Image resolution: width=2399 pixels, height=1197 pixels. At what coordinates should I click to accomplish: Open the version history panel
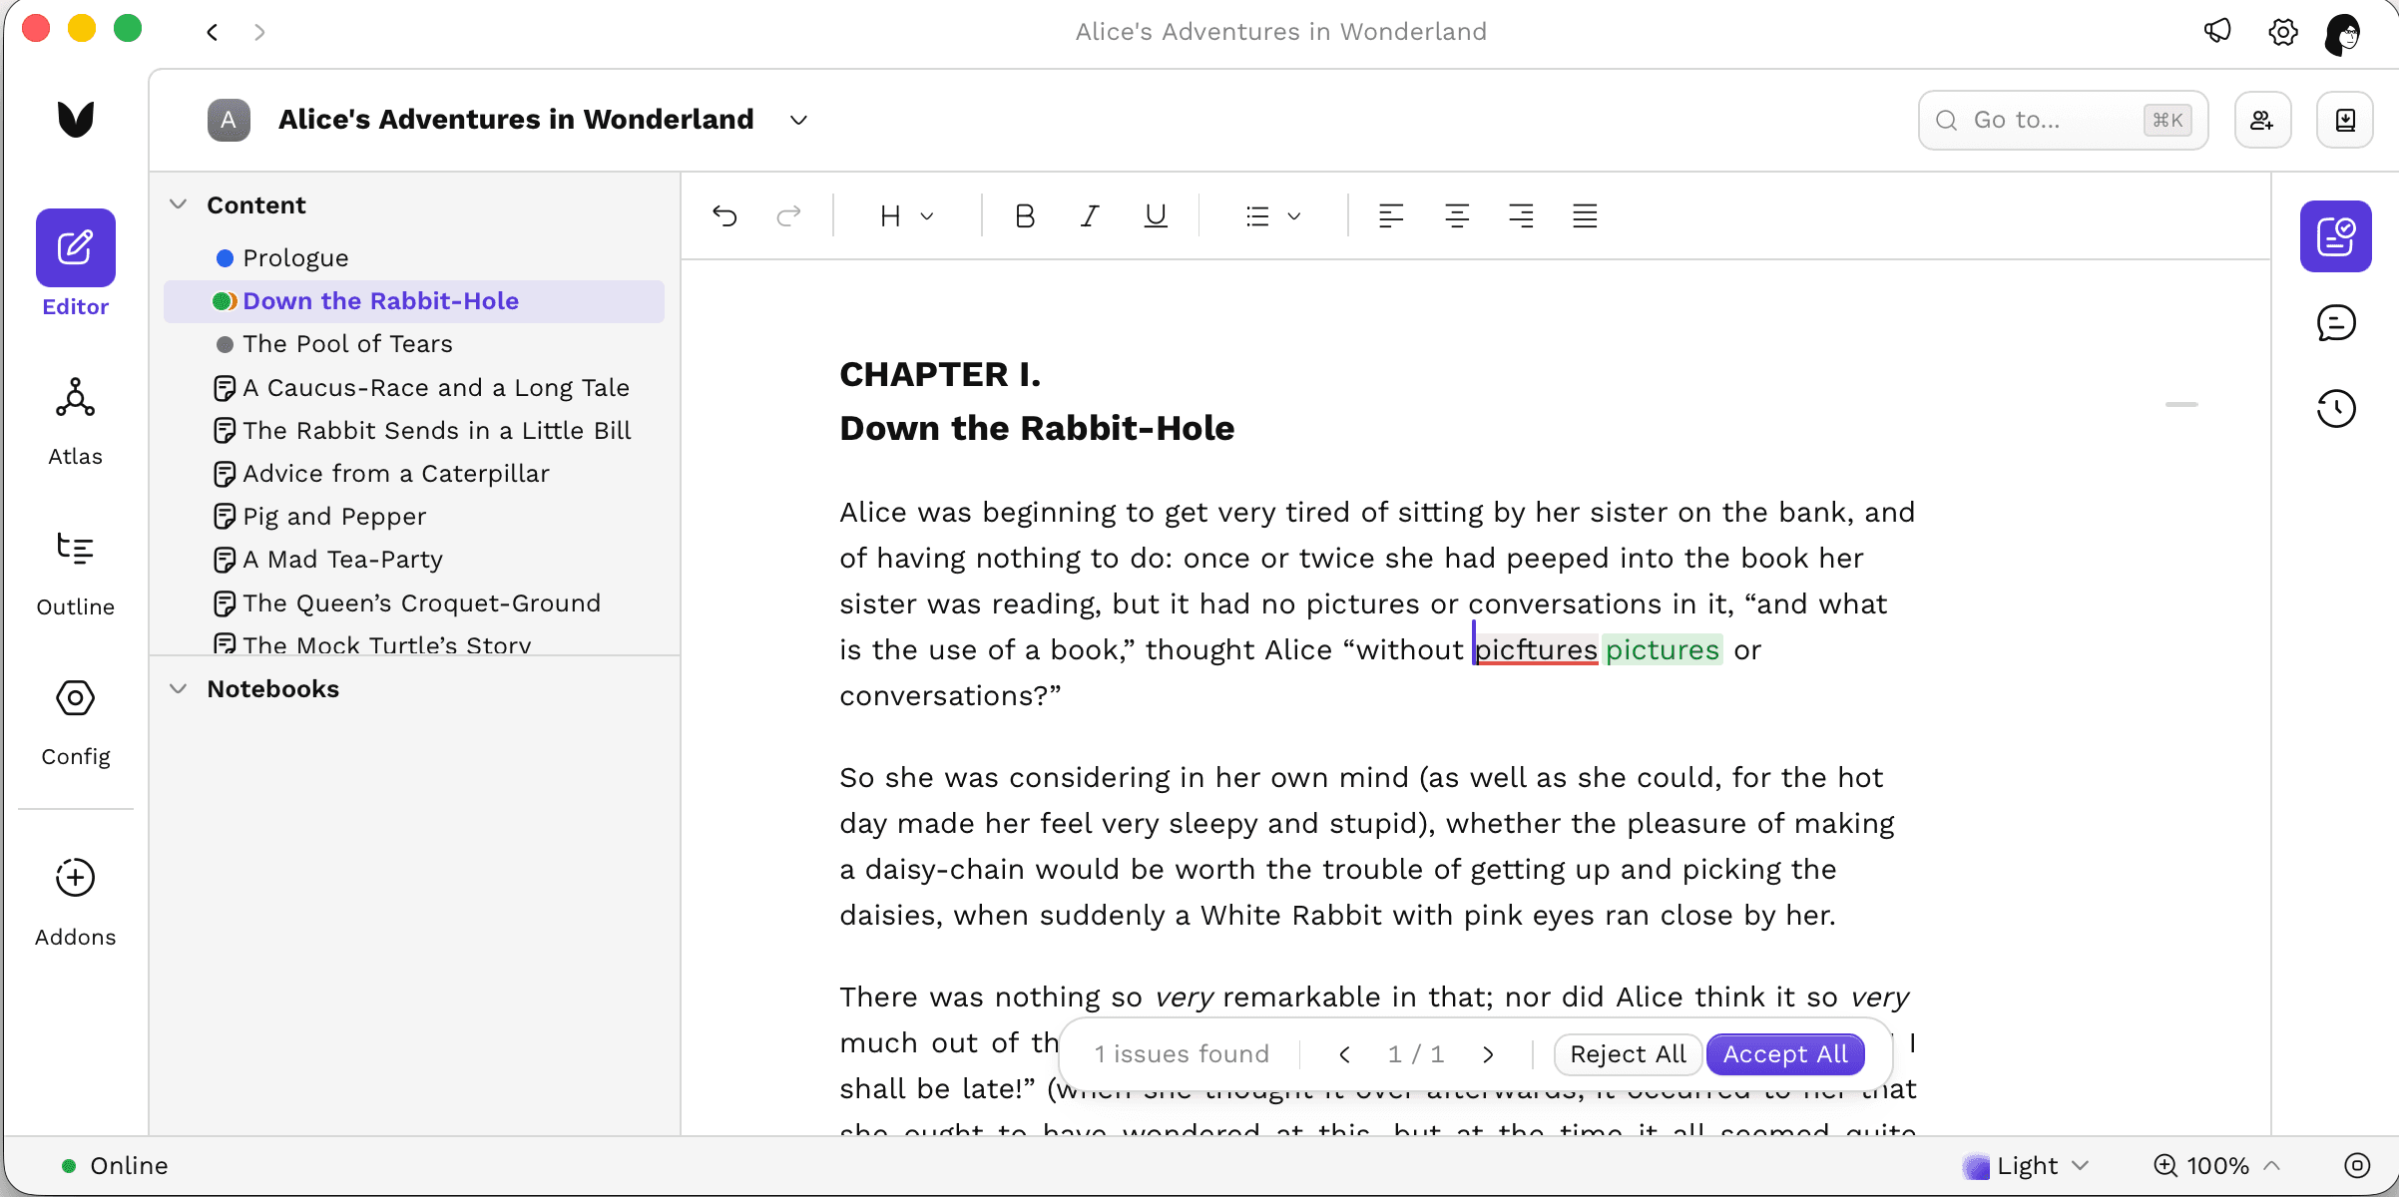(2336, 408)
